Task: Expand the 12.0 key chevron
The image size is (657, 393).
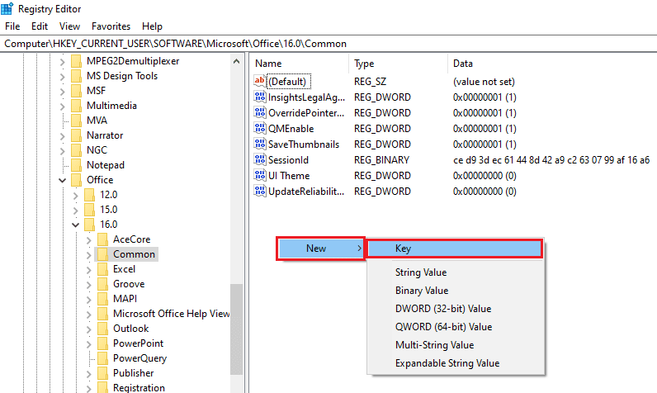Action: tap(75, 195)
